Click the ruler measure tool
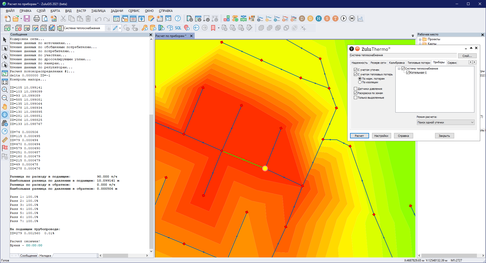Screen dimensions: 486x263 coord(5,140)
